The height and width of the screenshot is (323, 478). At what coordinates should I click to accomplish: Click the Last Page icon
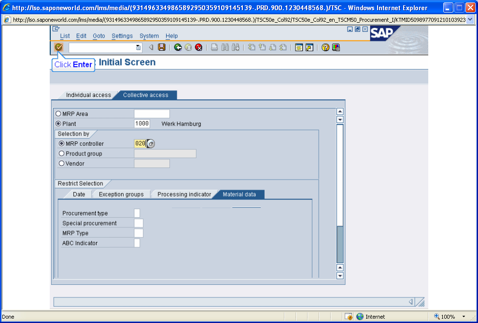click(x=283, y=47)
